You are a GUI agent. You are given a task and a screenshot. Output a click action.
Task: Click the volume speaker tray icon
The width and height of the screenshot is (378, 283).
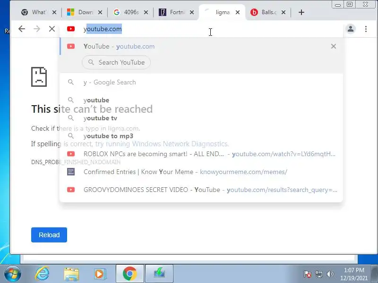pyautogui.click(x=330, y=274)
